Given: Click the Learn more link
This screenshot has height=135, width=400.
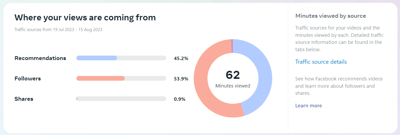Looking at the screenshot, I should coord(309,105).
